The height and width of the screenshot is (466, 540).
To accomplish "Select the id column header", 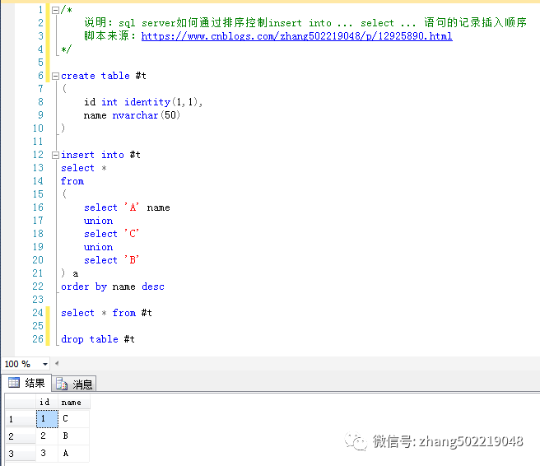I will 46,403.
